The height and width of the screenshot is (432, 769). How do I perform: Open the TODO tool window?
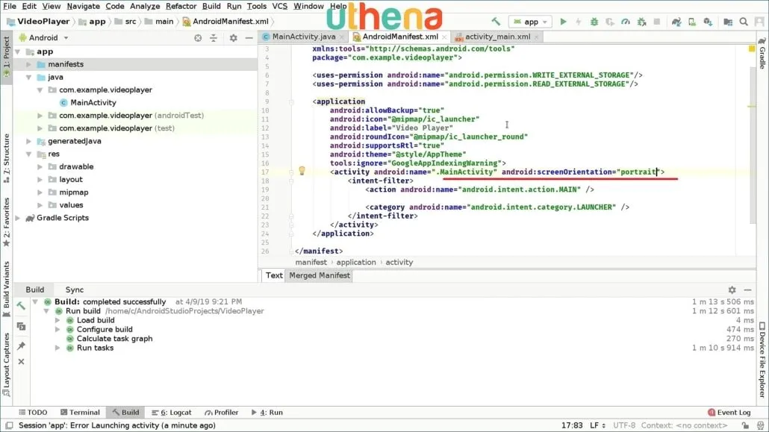pyautogui.click(x=33, y=413)
